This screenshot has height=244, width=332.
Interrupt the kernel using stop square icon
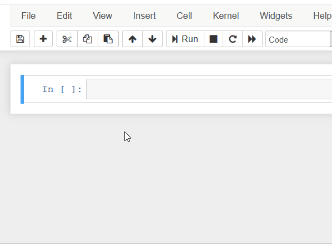[213, 39]
